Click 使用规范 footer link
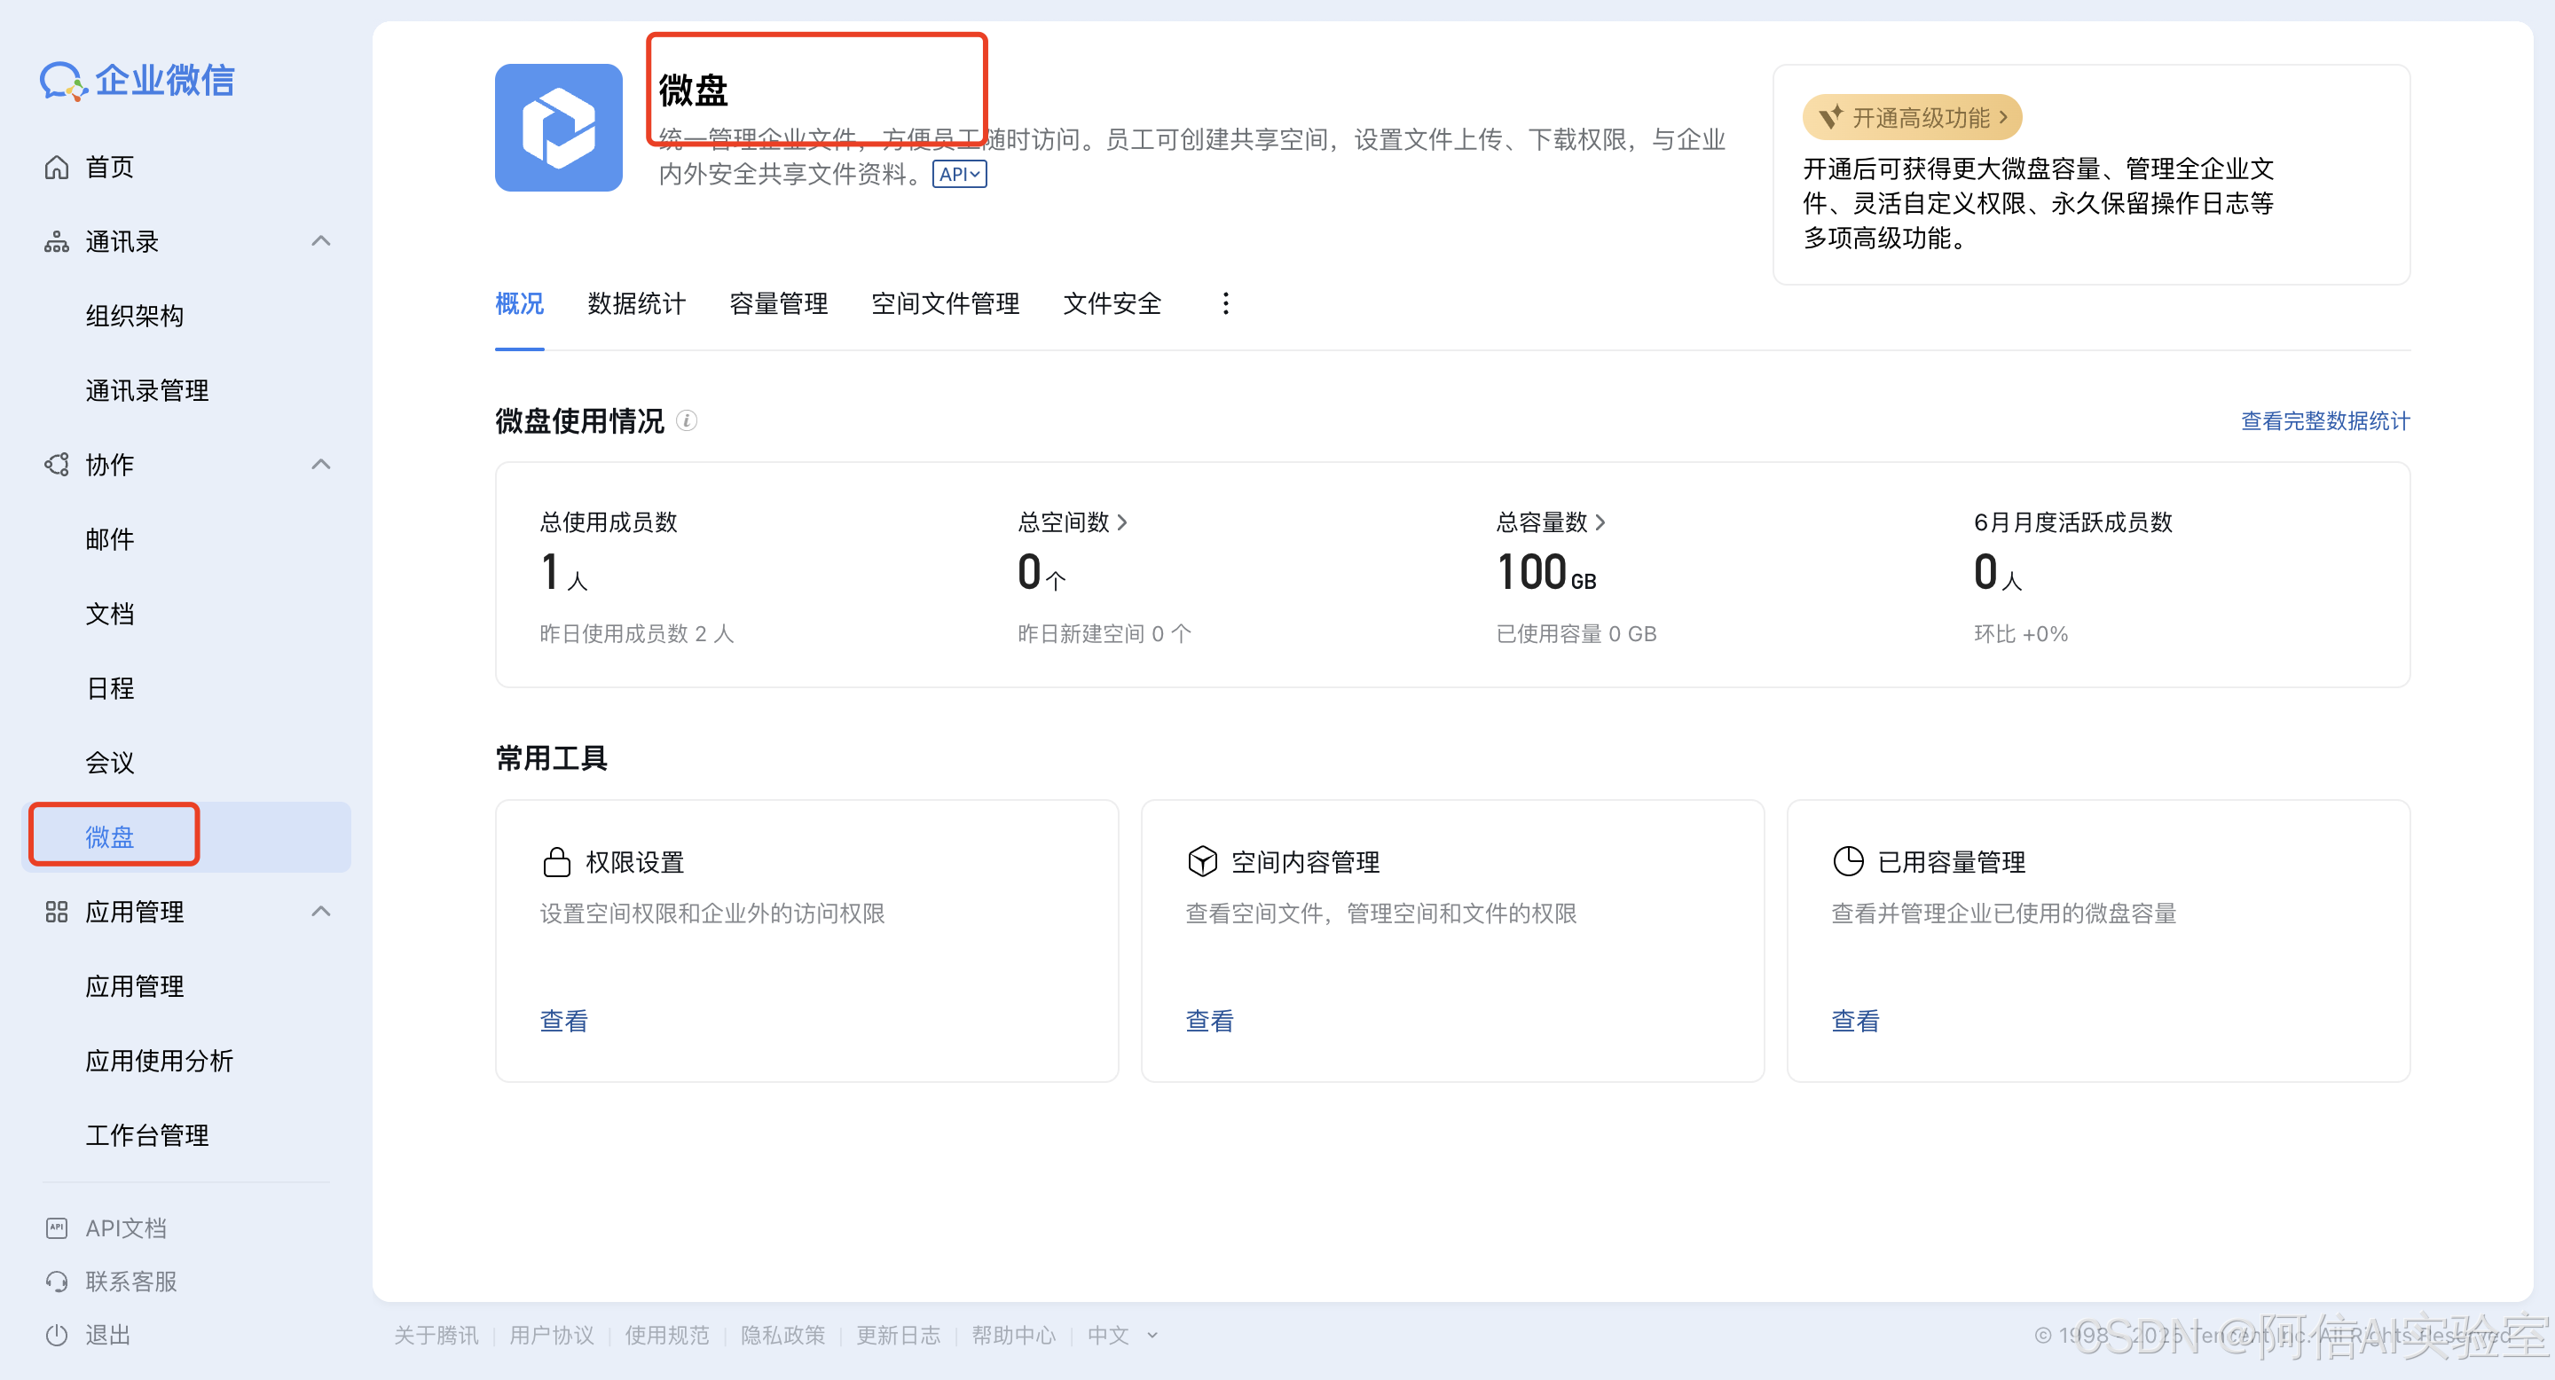 (x=667, y=1336)
